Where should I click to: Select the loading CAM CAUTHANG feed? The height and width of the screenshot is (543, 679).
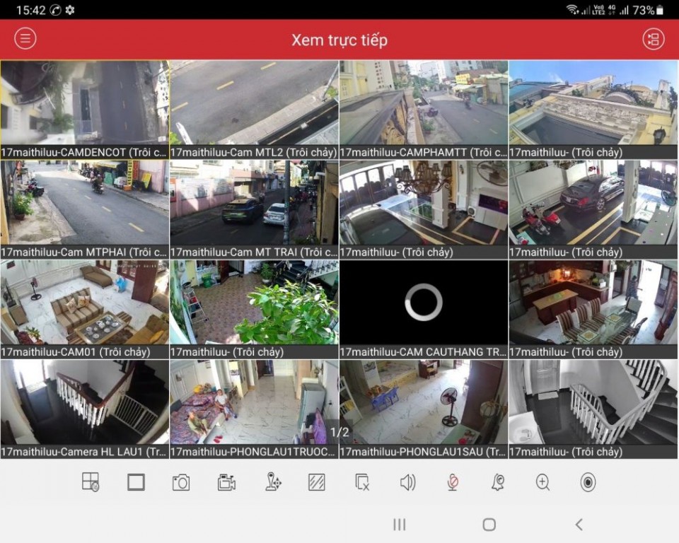[x=424, y=309]
